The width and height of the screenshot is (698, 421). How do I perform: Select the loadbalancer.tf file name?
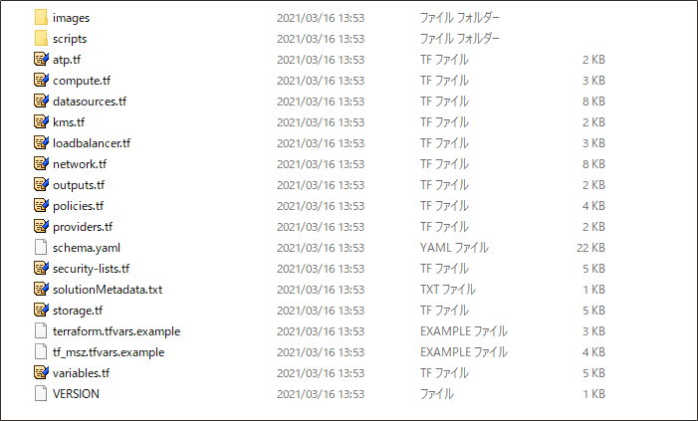92,142
